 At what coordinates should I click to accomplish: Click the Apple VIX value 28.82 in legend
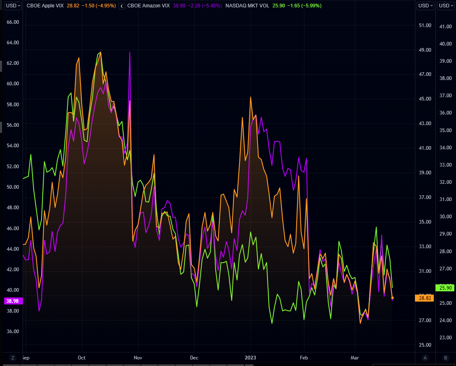pyautogui.click(x=73, y=5)
